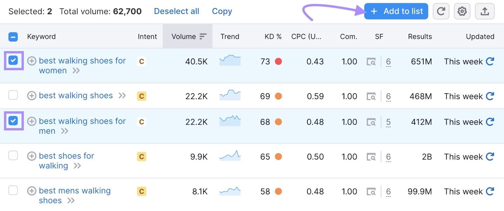Check the best walking shoes row checkbox
The height and width of the screenshot is (211, 504).
pyautogui.click(x=13, y=95)
